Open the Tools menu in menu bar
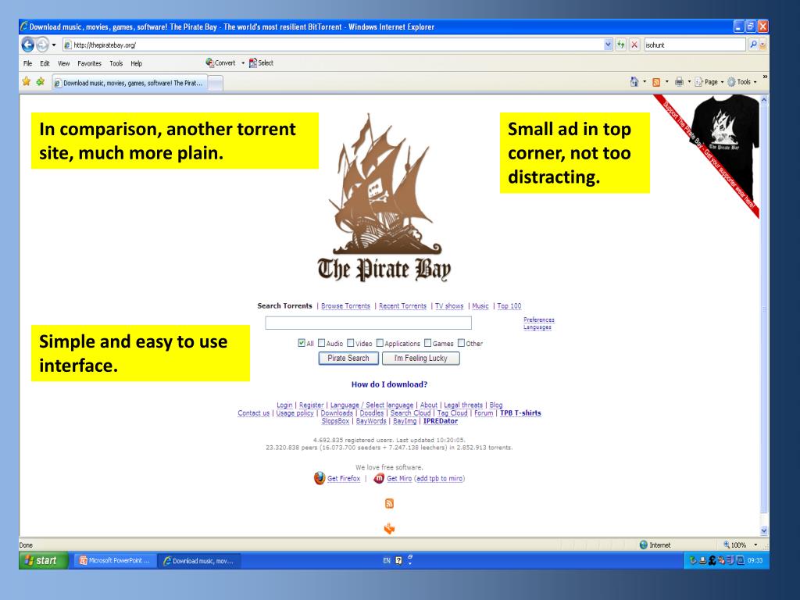Image resolution: width=800 pixels, height=600 pixels. 116,64
